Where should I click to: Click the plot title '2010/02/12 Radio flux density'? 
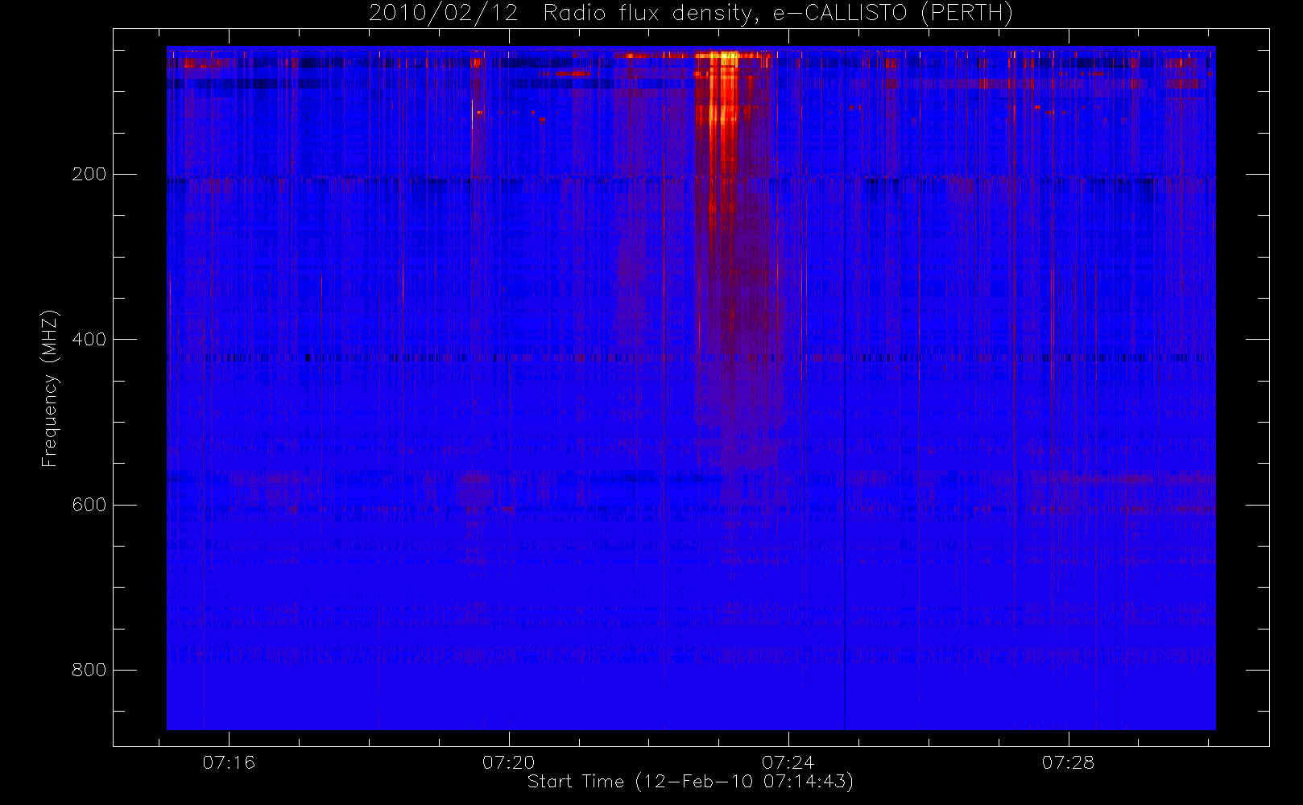[691, 14]
